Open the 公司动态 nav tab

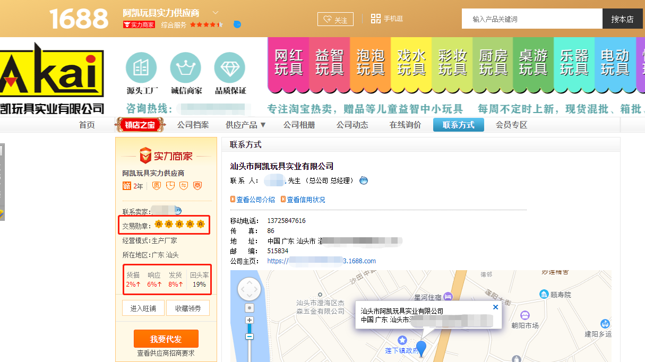(352, 125)
